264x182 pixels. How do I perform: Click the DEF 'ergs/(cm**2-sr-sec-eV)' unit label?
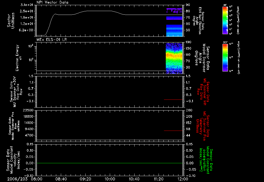point(239,57)
